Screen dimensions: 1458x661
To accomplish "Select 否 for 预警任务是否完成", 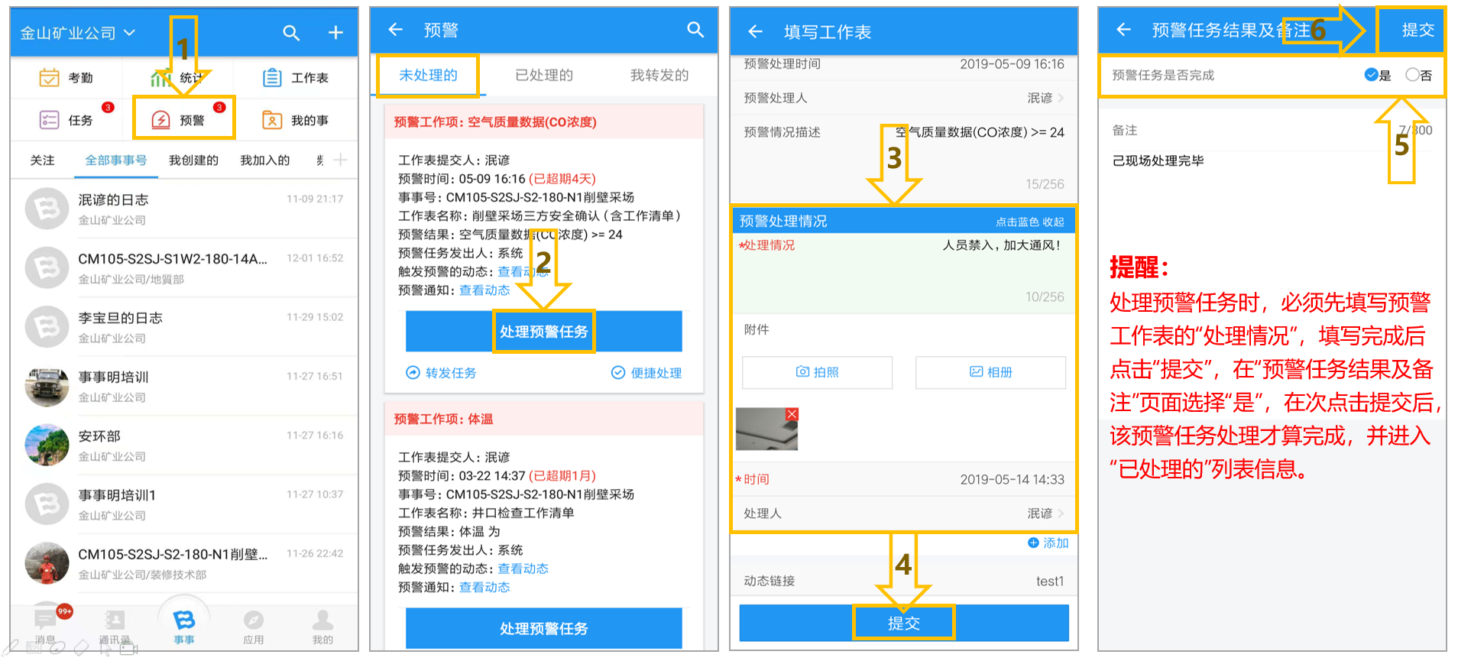I will point(1418,75).
